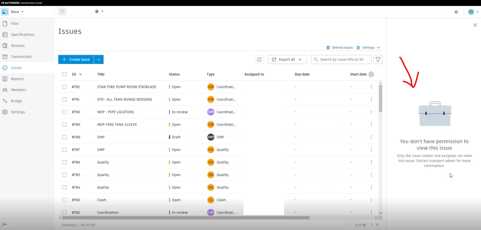
Task: Open the Docs product switcher dropdown
Action: (x=23, y=12)
